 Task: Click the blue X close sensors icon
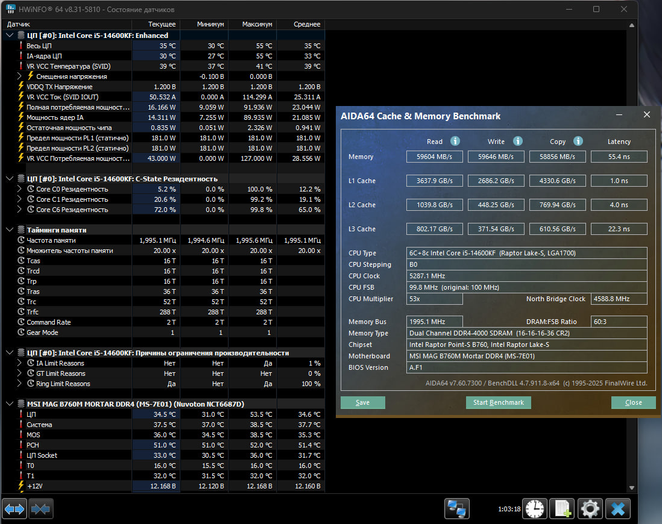(617, 509)
